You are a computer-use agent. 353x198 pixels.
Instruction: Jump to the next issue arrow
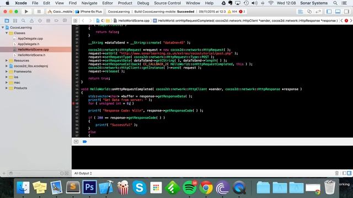click(x=351, y=21)
